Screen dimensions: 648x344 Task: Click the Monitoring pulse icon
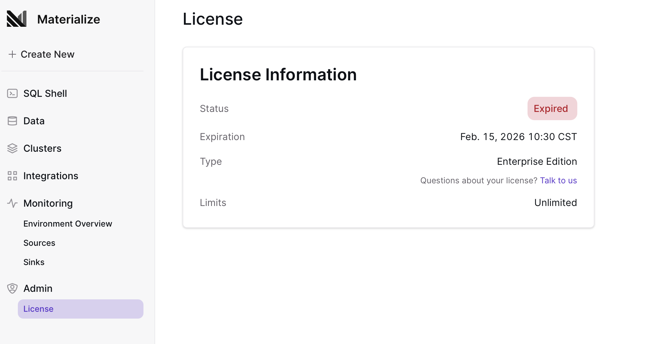pos(12,203)
